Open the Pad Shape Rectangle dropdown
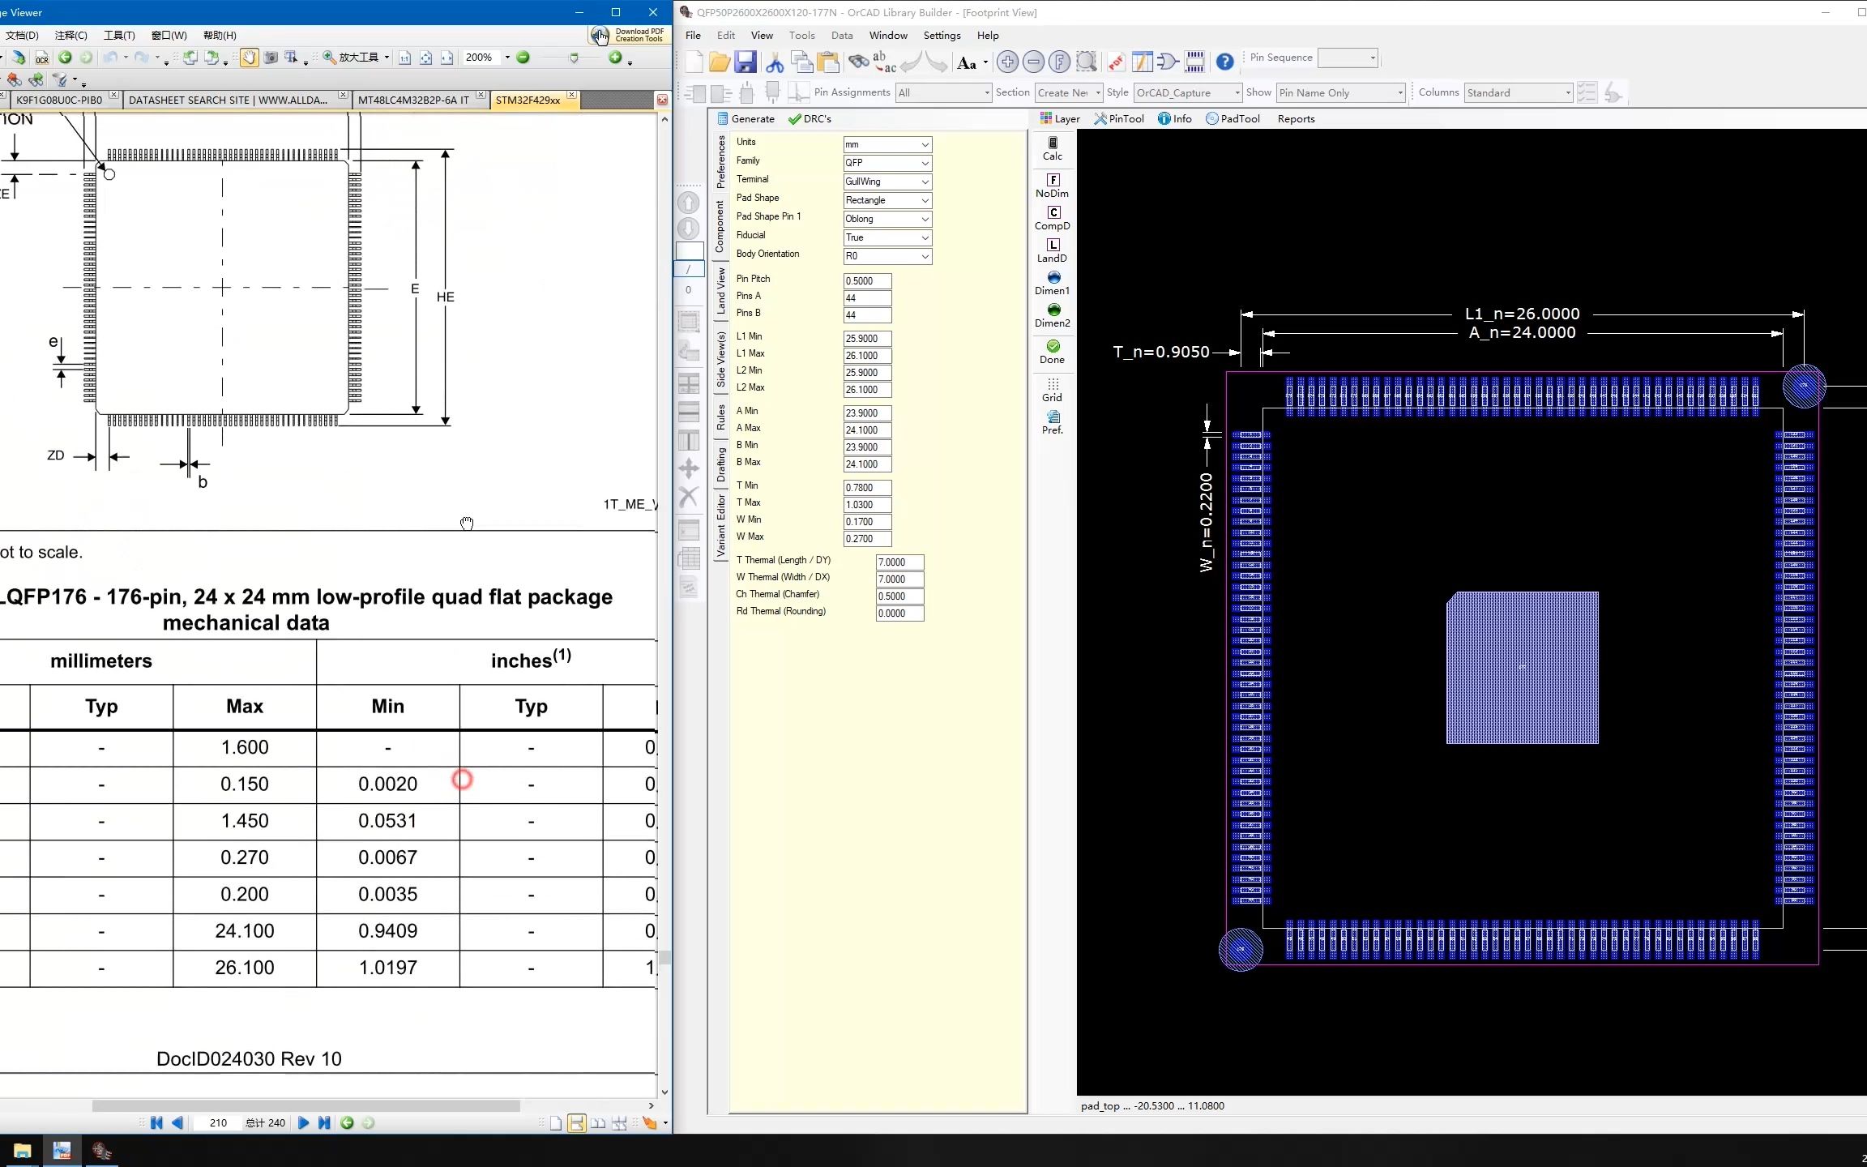The image size is (1867, 1167). click(887, 200)
